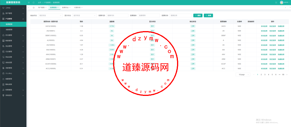The height and width of the screenshot is (127, 291).
Task: Click the 主页 breadcrumb link
Action: (x=40, y=3)
